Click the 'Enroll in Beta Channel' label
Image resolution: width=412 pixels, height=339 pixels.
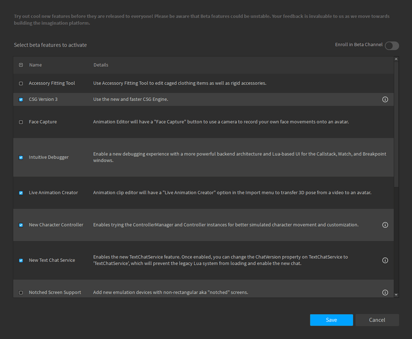[359, 44]
